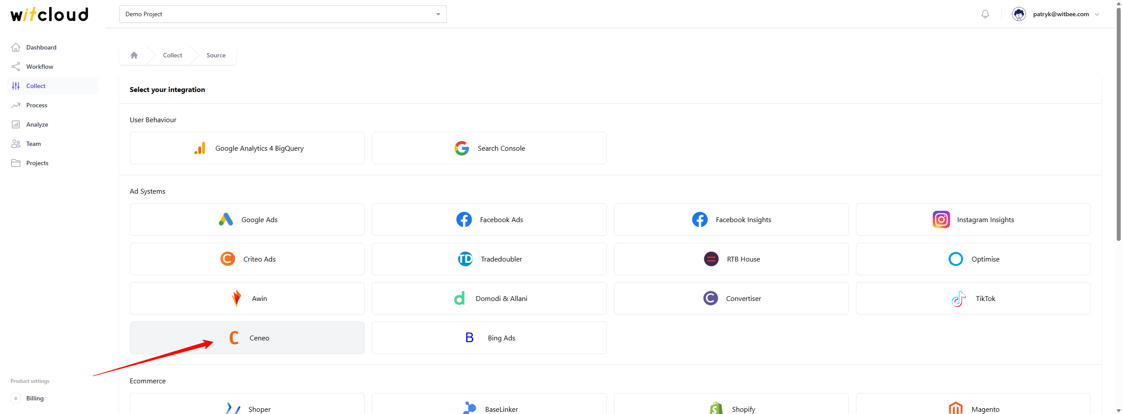Click the Analyze chart icon in sidebar
The height and width of the screenshot is (414, 1122).
coord(16,124)
